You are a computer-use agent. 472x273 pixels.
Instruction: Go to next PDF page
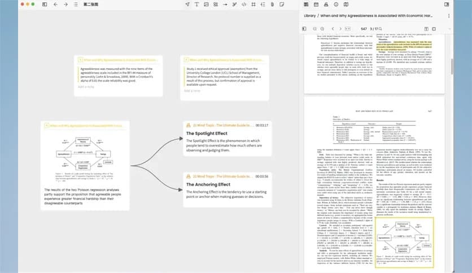tap(340, 29)
